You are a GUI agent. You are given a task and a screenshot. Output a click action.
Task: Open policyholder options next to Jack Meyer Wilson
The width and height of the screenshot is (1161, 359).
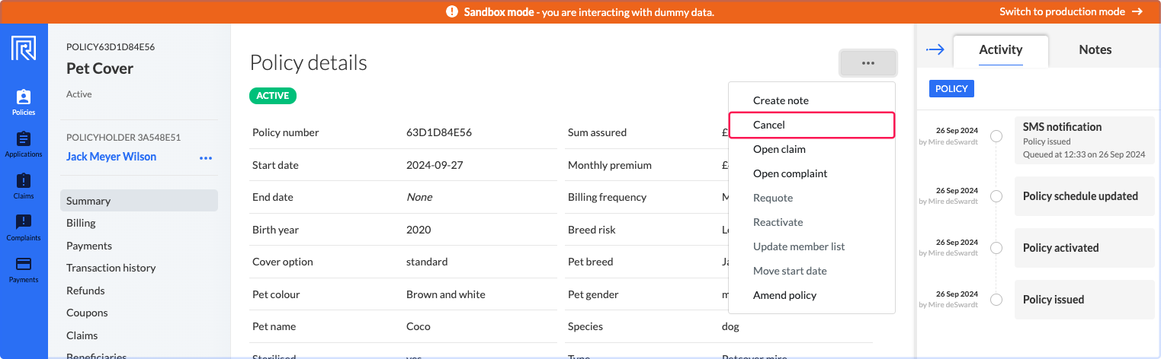[206, 157]
